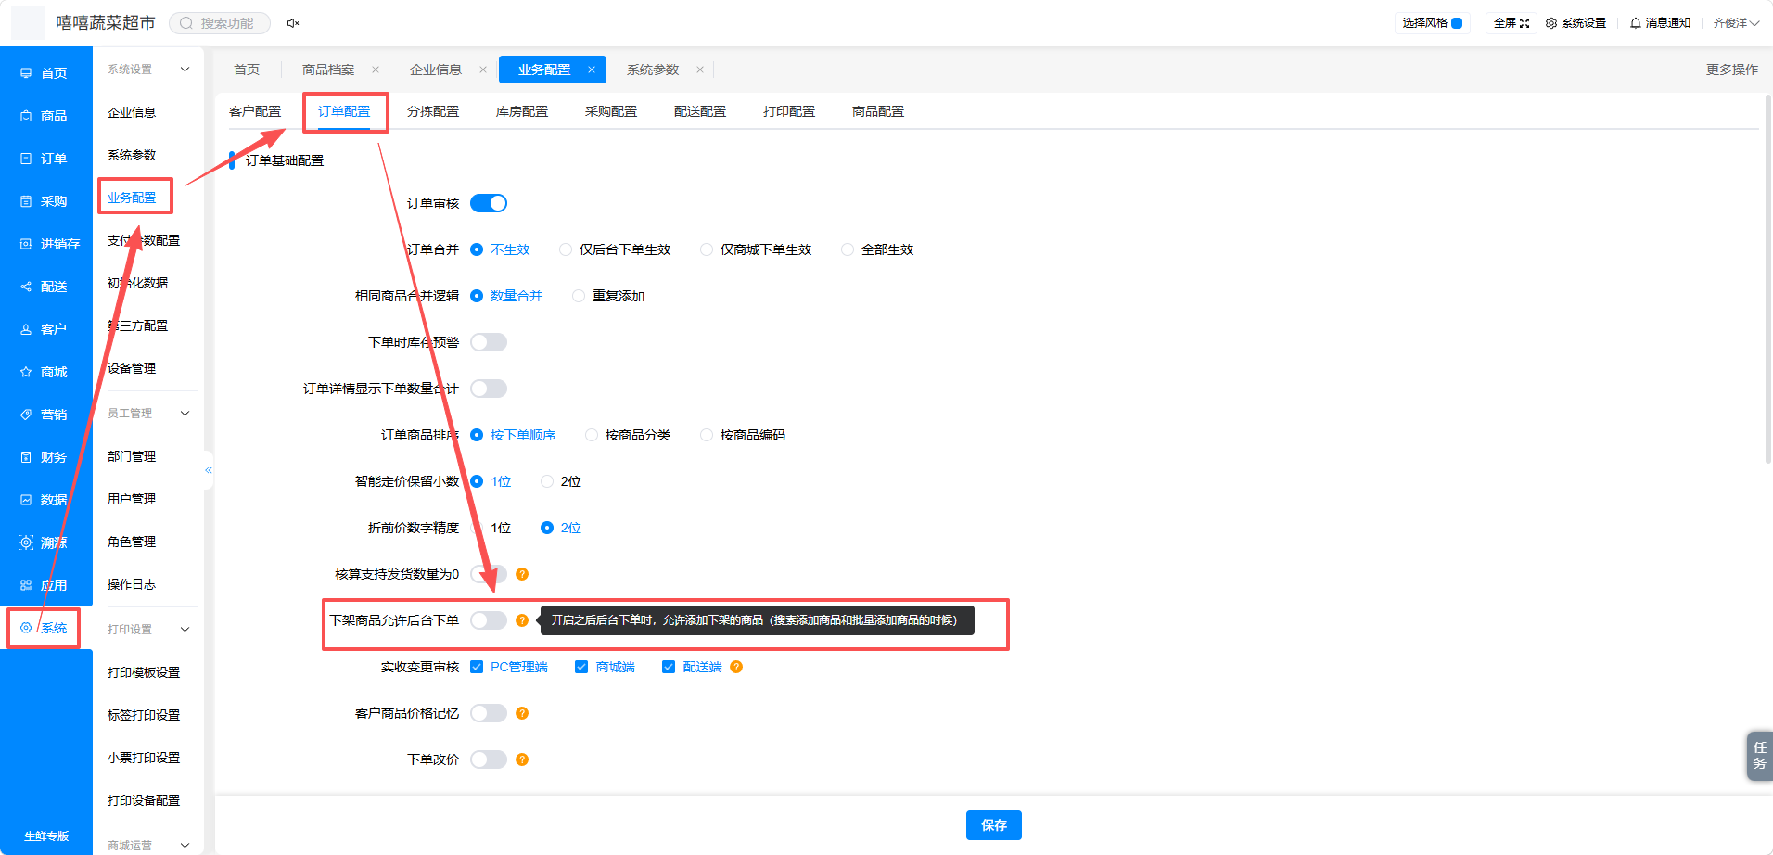Click the 保存 button
The image size is (1773, 855).
pyautogui.click(x=994, y=825)
